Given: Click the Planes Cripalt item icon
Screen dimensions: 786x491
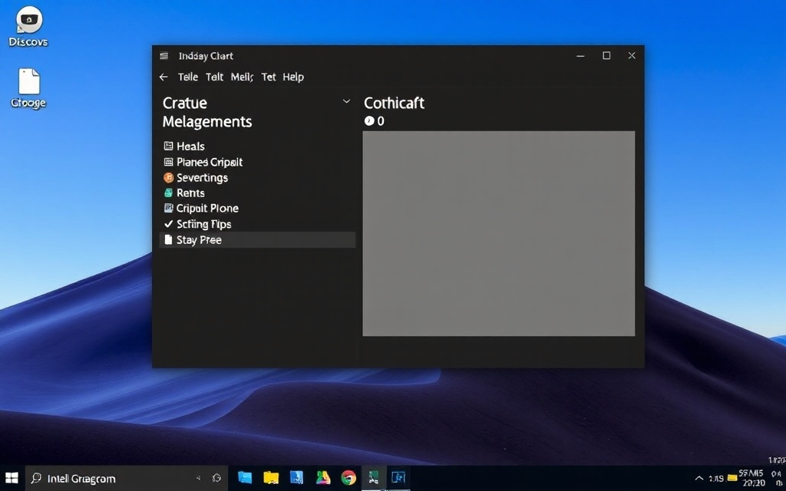Looking at the screenshot, I should [x=168, y=162].
